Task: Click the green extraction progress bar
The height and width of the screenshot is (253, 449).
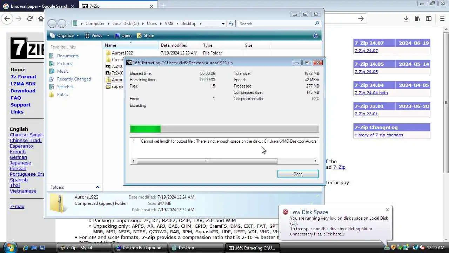Action: [145, 129]
